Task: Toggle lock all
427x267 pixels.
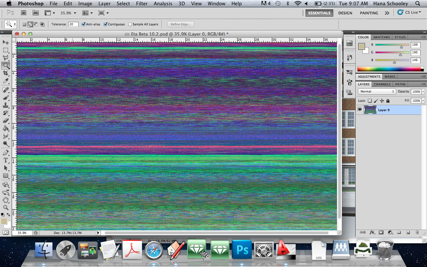Action: [x=388, y=100]
